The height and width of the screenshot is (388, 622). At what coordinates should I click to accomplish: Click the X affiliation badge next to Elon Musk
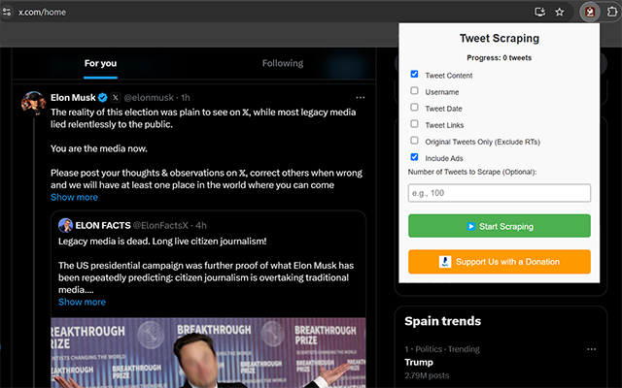pyautogui.click(x=116, y=97)
